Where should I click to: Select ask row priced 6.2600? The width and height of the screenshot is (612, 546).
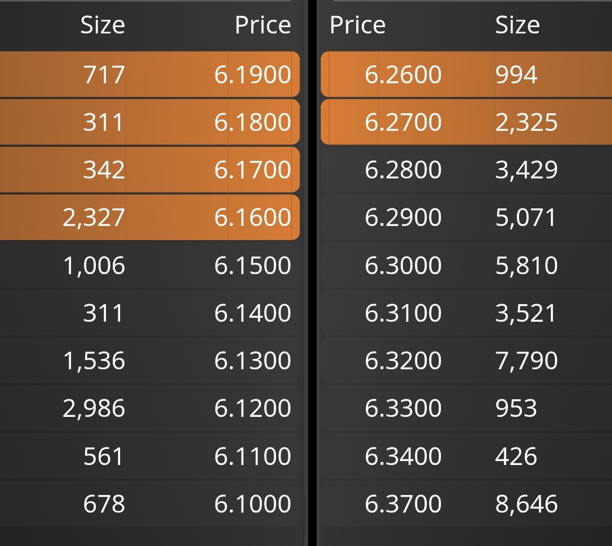(x=466, y=74)
